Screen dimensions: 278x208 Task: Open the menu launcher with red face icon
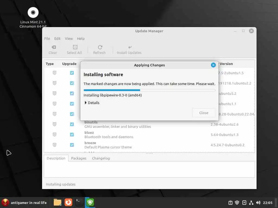(5, 203)
